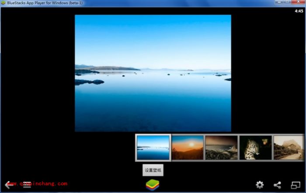The height and width of the screenshot is (193, 306).
Task: Open settings with the gear icon
Action: tap(260, 185)
